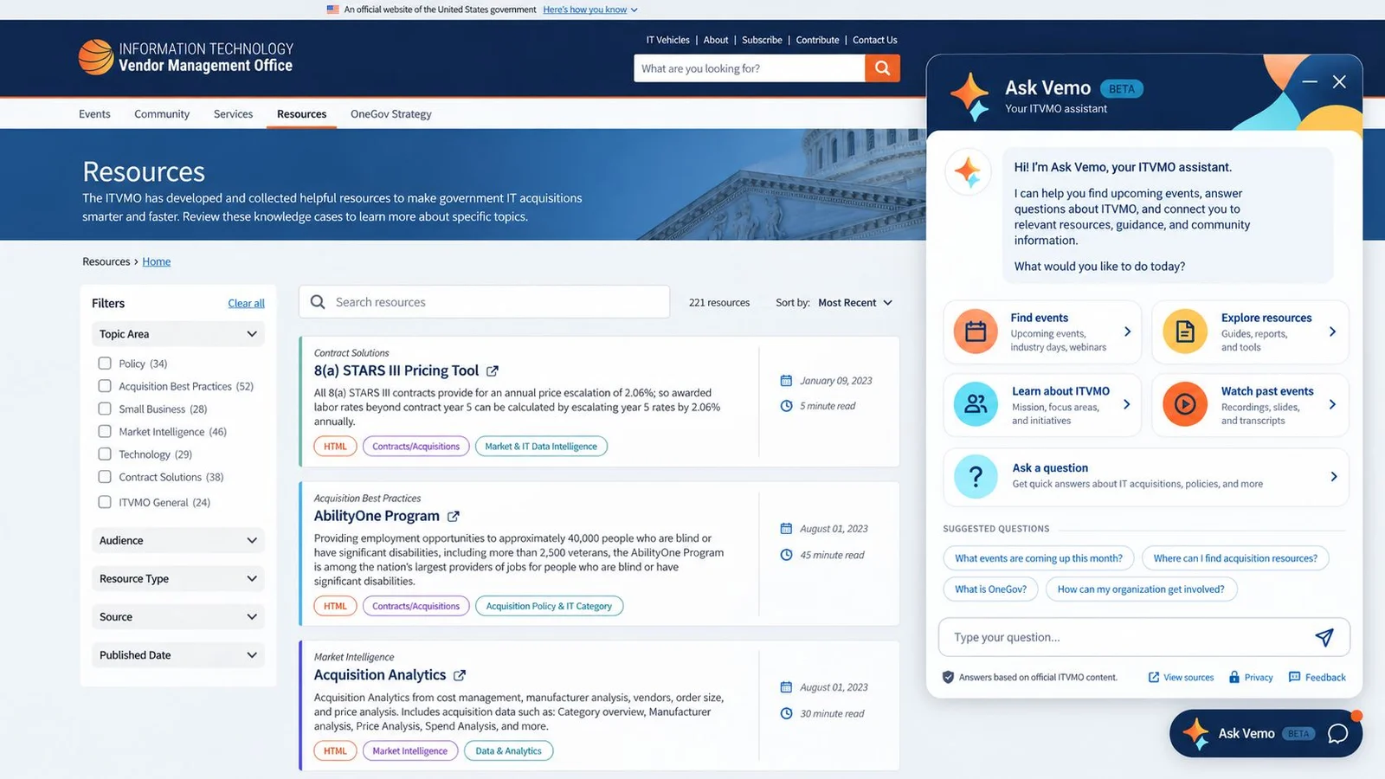Screen dimensions: 1385x779
Task: Click the shield icon beside Answers based on official content
Action: 948,678
